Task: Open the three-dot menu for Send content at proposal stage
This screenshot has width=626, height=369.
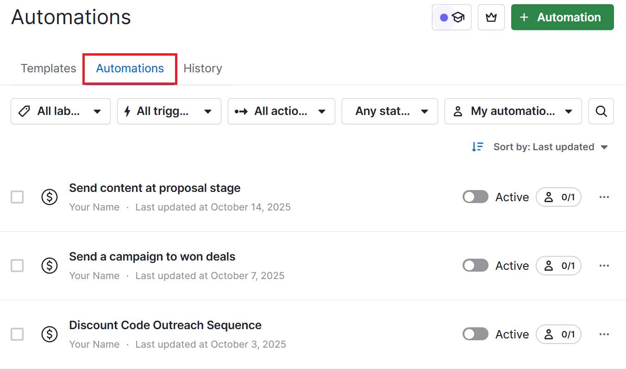Action: (x=604, y=197)
